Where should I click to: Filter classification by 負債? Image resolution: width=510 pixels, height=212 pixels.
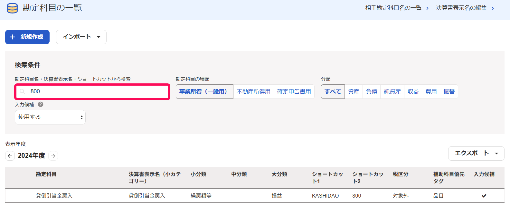point(372,92)
